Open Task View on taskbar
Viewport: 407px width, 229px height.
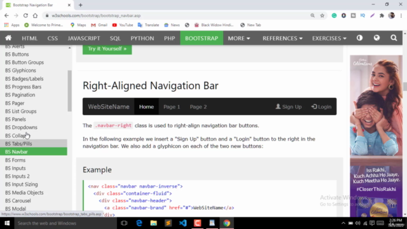click(x=124, y=223)
